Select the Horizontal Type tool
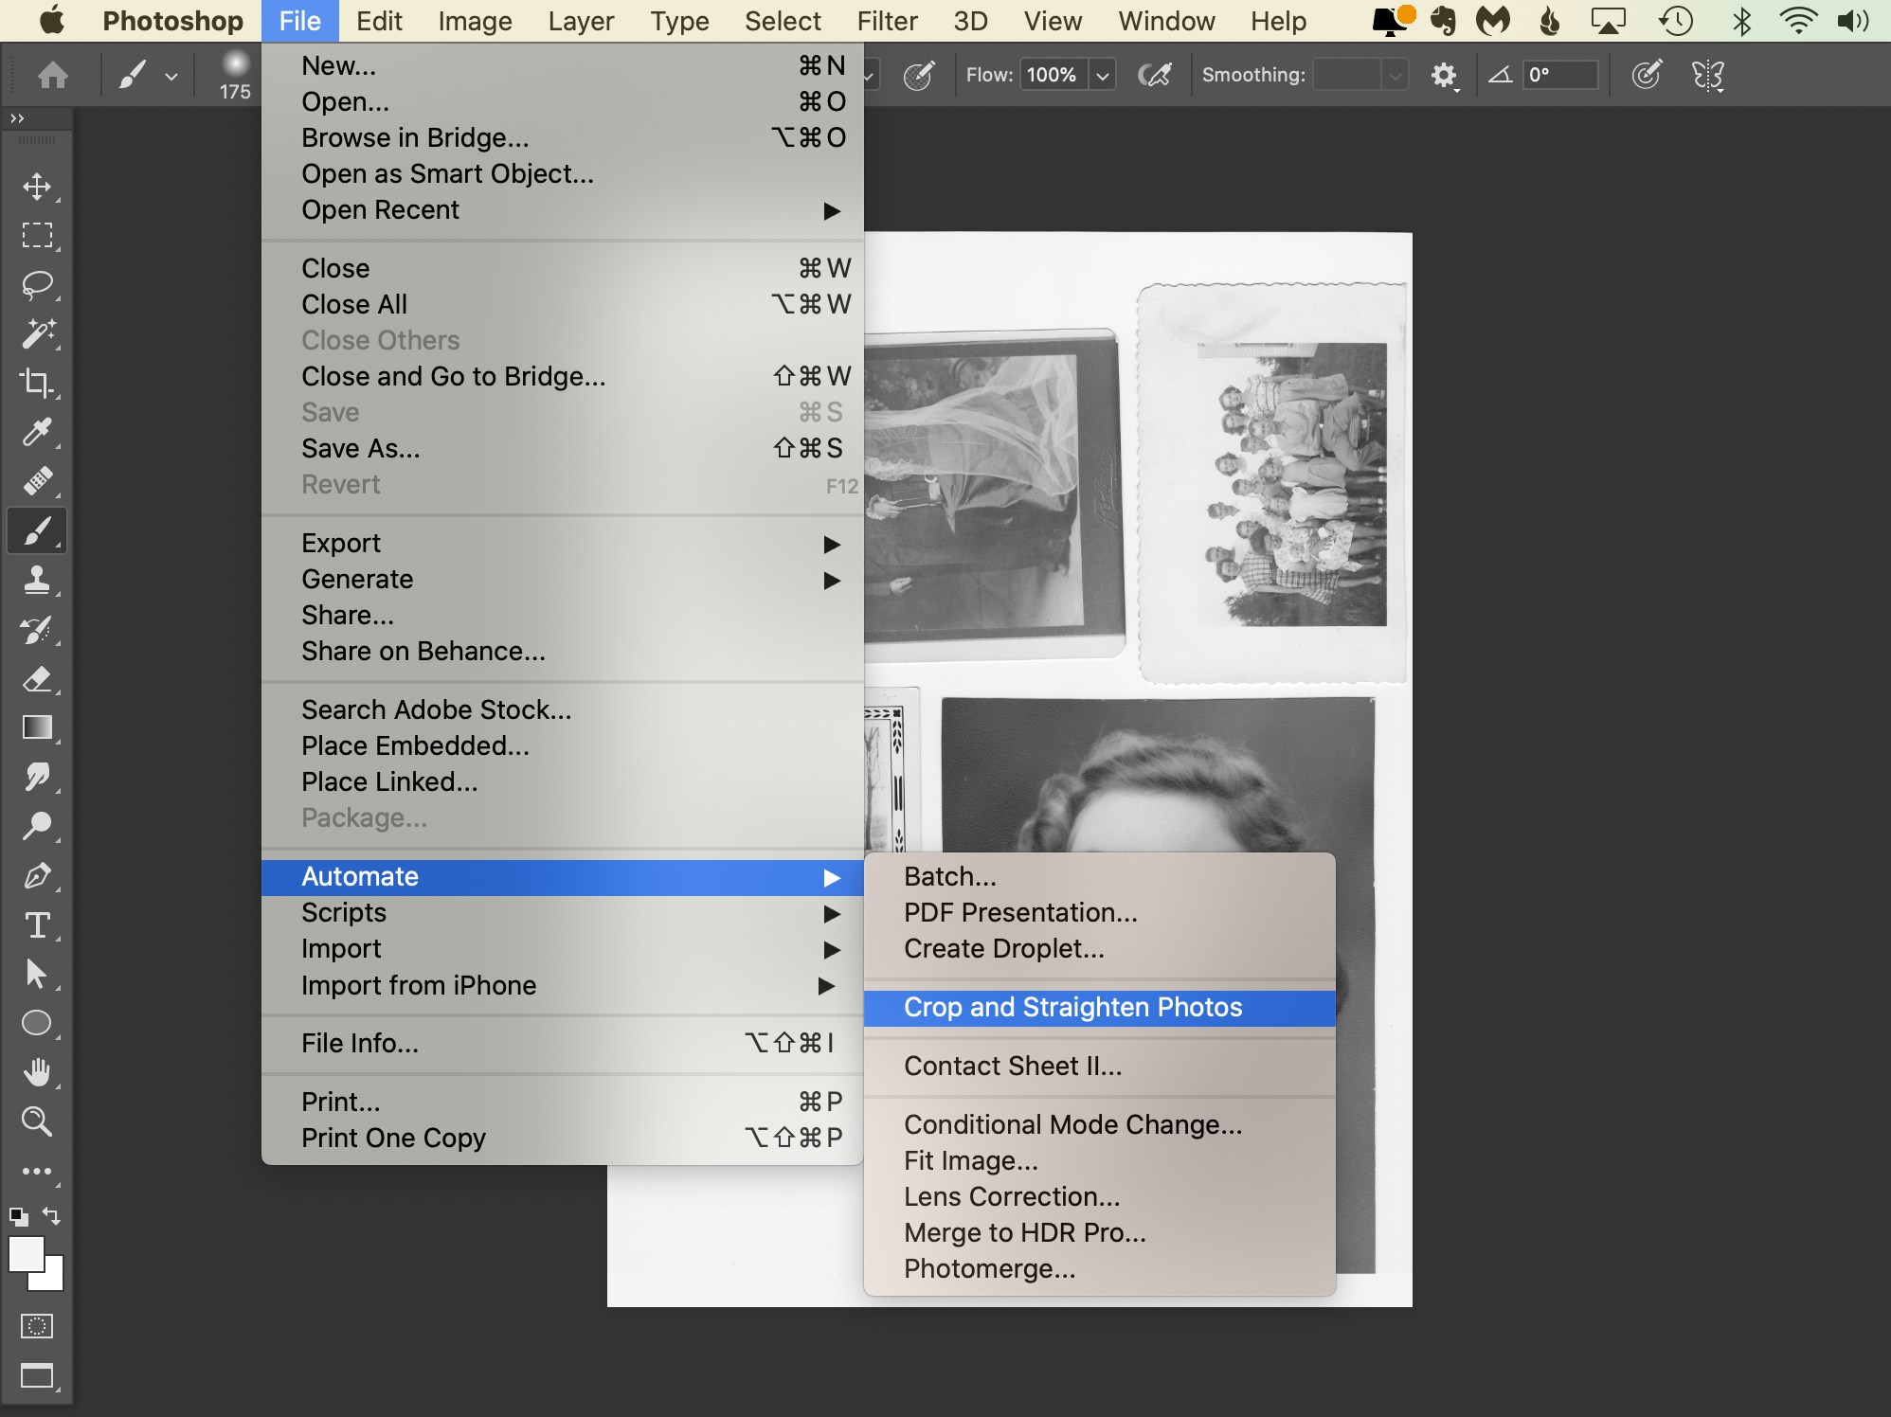 (x=39, y=925)
